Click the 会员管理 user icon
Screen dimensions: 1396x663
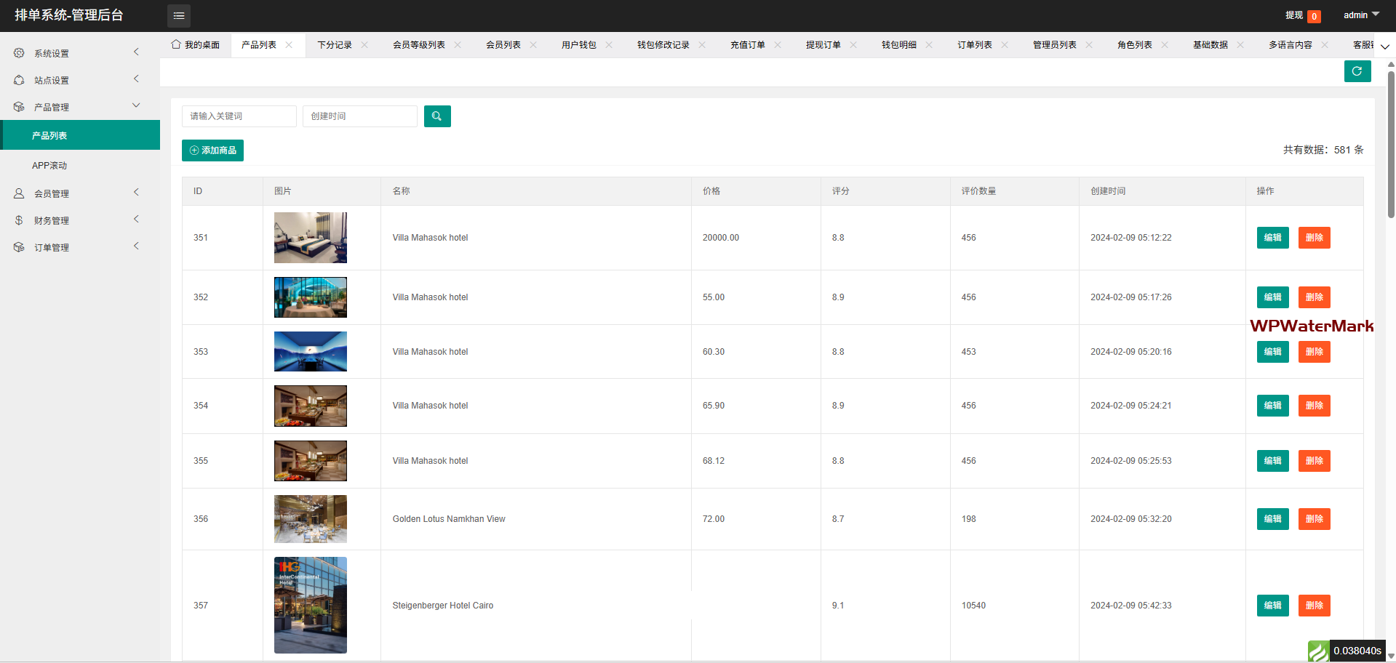tap(19, 193)
